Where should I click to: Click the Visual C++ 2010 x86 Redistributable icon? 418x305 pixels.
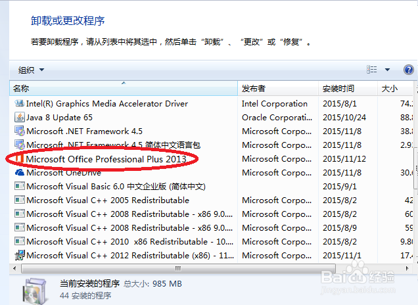click(x=20, y=241)
